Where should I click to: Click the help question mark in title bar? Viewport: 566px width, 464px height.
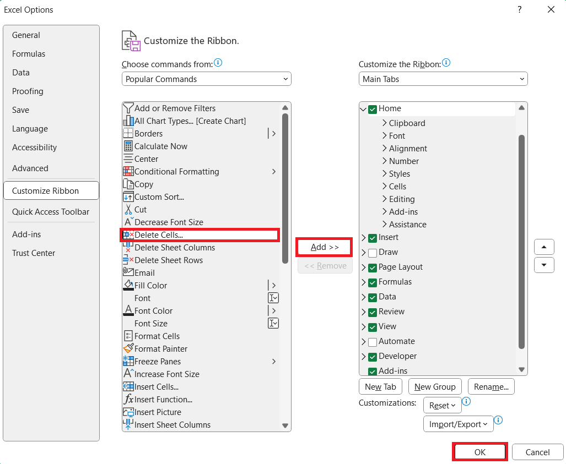520,9
